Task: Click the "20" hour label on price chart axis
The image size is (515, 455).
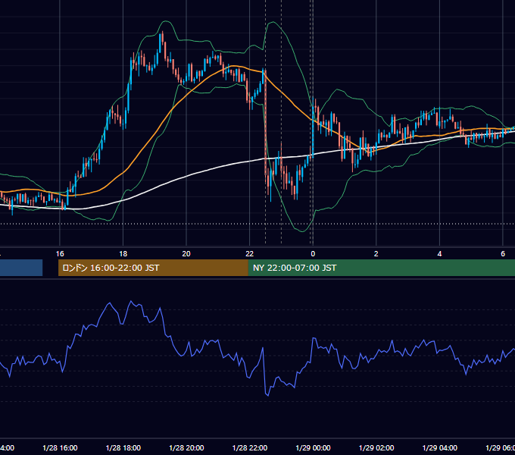Action: pyautogui.click(x=186, y=254)
